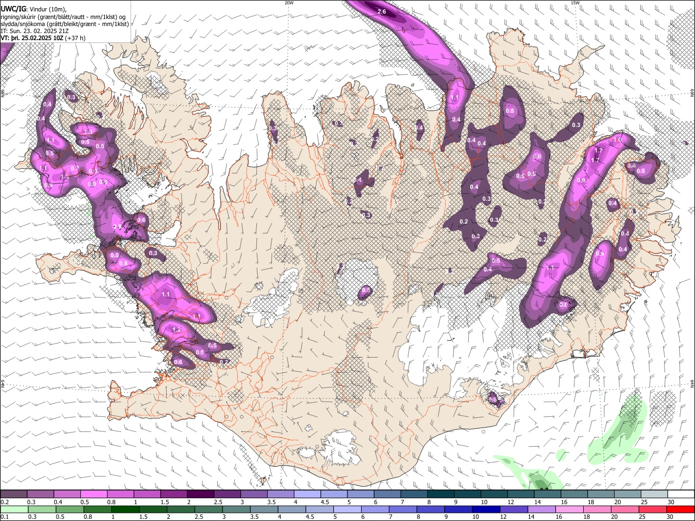Image resolution: width=695 pixels, height=521 pixels.
Task: Click the '1.0' snowfall value in the northeast
Action: point(617,140)
